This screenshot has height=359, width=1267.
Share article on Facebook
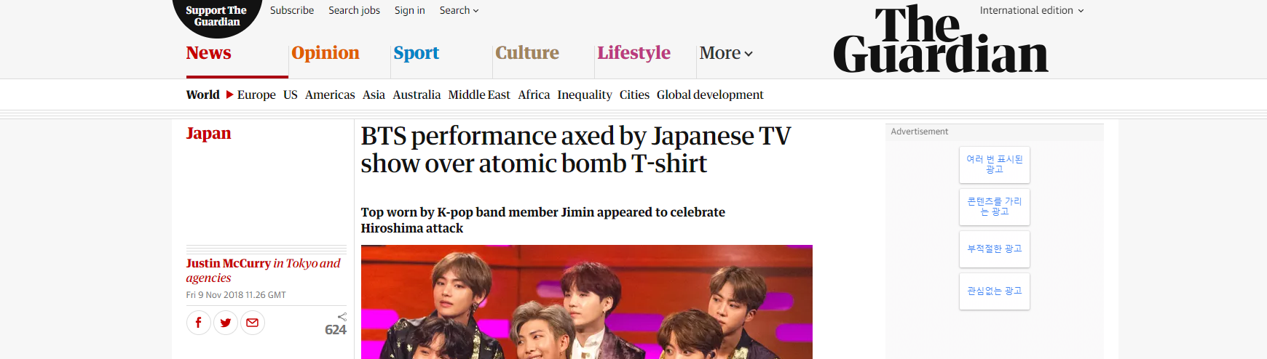click(x=199, y=323)
